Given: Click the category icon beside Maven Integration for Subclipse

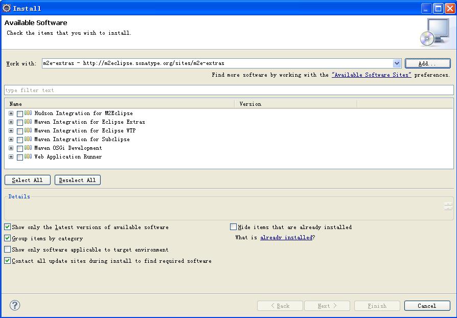Looking at the screenshot, I should click(28, 139).
